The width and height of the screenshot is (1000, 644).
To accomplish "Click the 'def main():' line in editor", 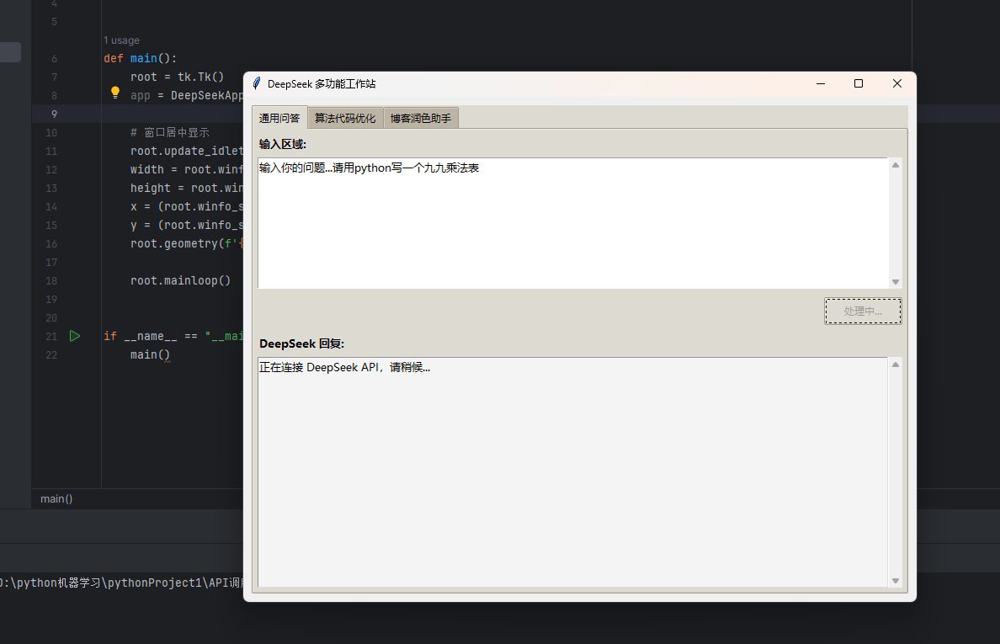I will (x=141, y=58).
